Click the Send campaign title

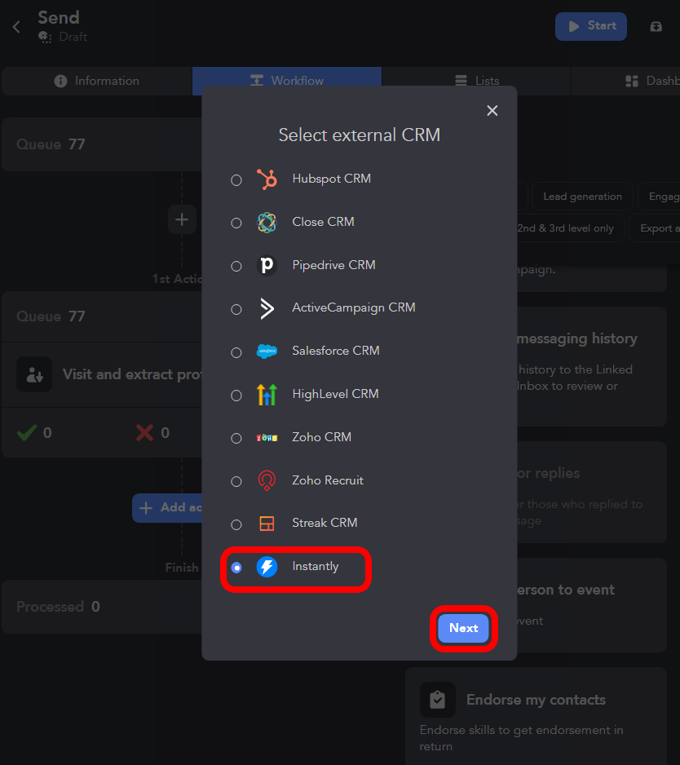59,18
